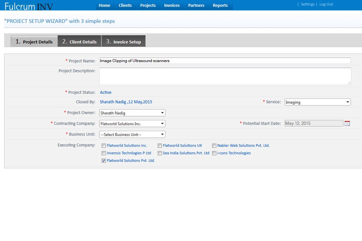Switch to the Client Details tab
The width and height of the screenshot is (362, 241).
(79, 41)
